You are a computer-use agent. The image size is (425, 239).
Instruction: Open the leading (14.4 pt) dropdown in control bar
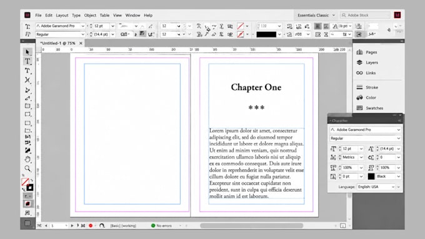pyautogui.click(x=112, y=34)
